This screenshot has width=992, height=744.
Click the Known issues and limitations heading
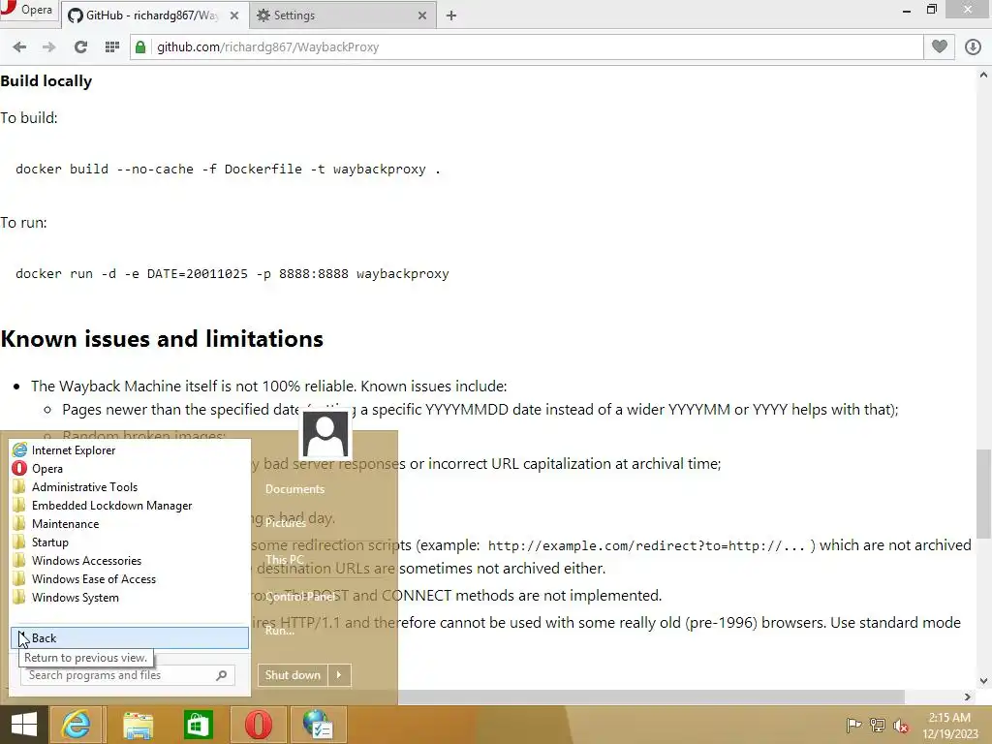click(x=162, y=338)
